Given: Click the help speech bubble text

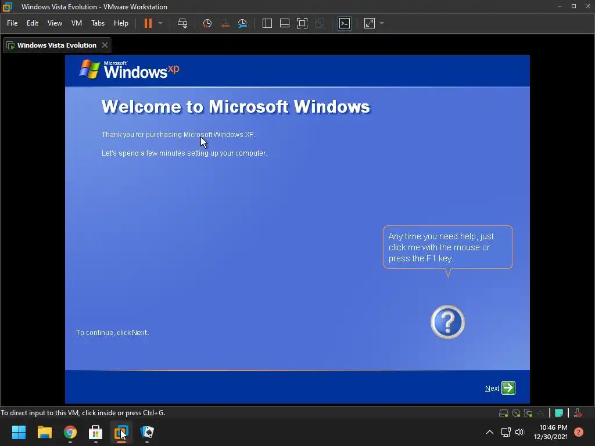Looking at the screenshot, I should (441, 247).
